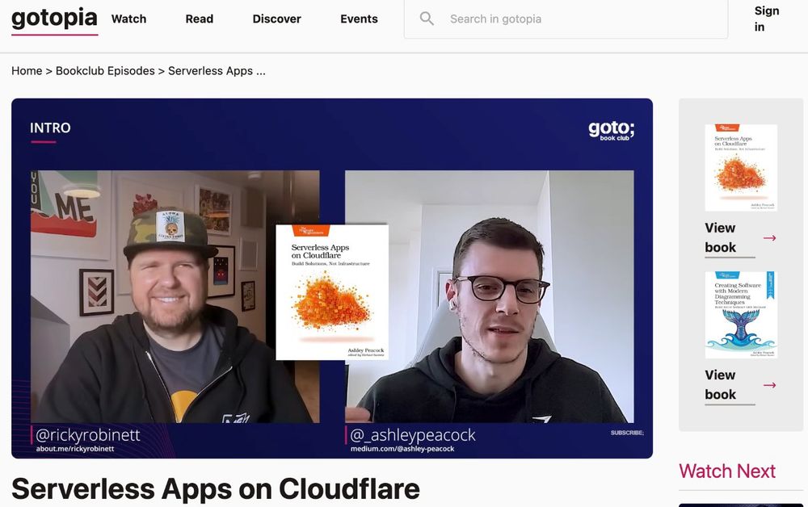
Task: Click the Sign in link
Action: click(x=767, y=19)
